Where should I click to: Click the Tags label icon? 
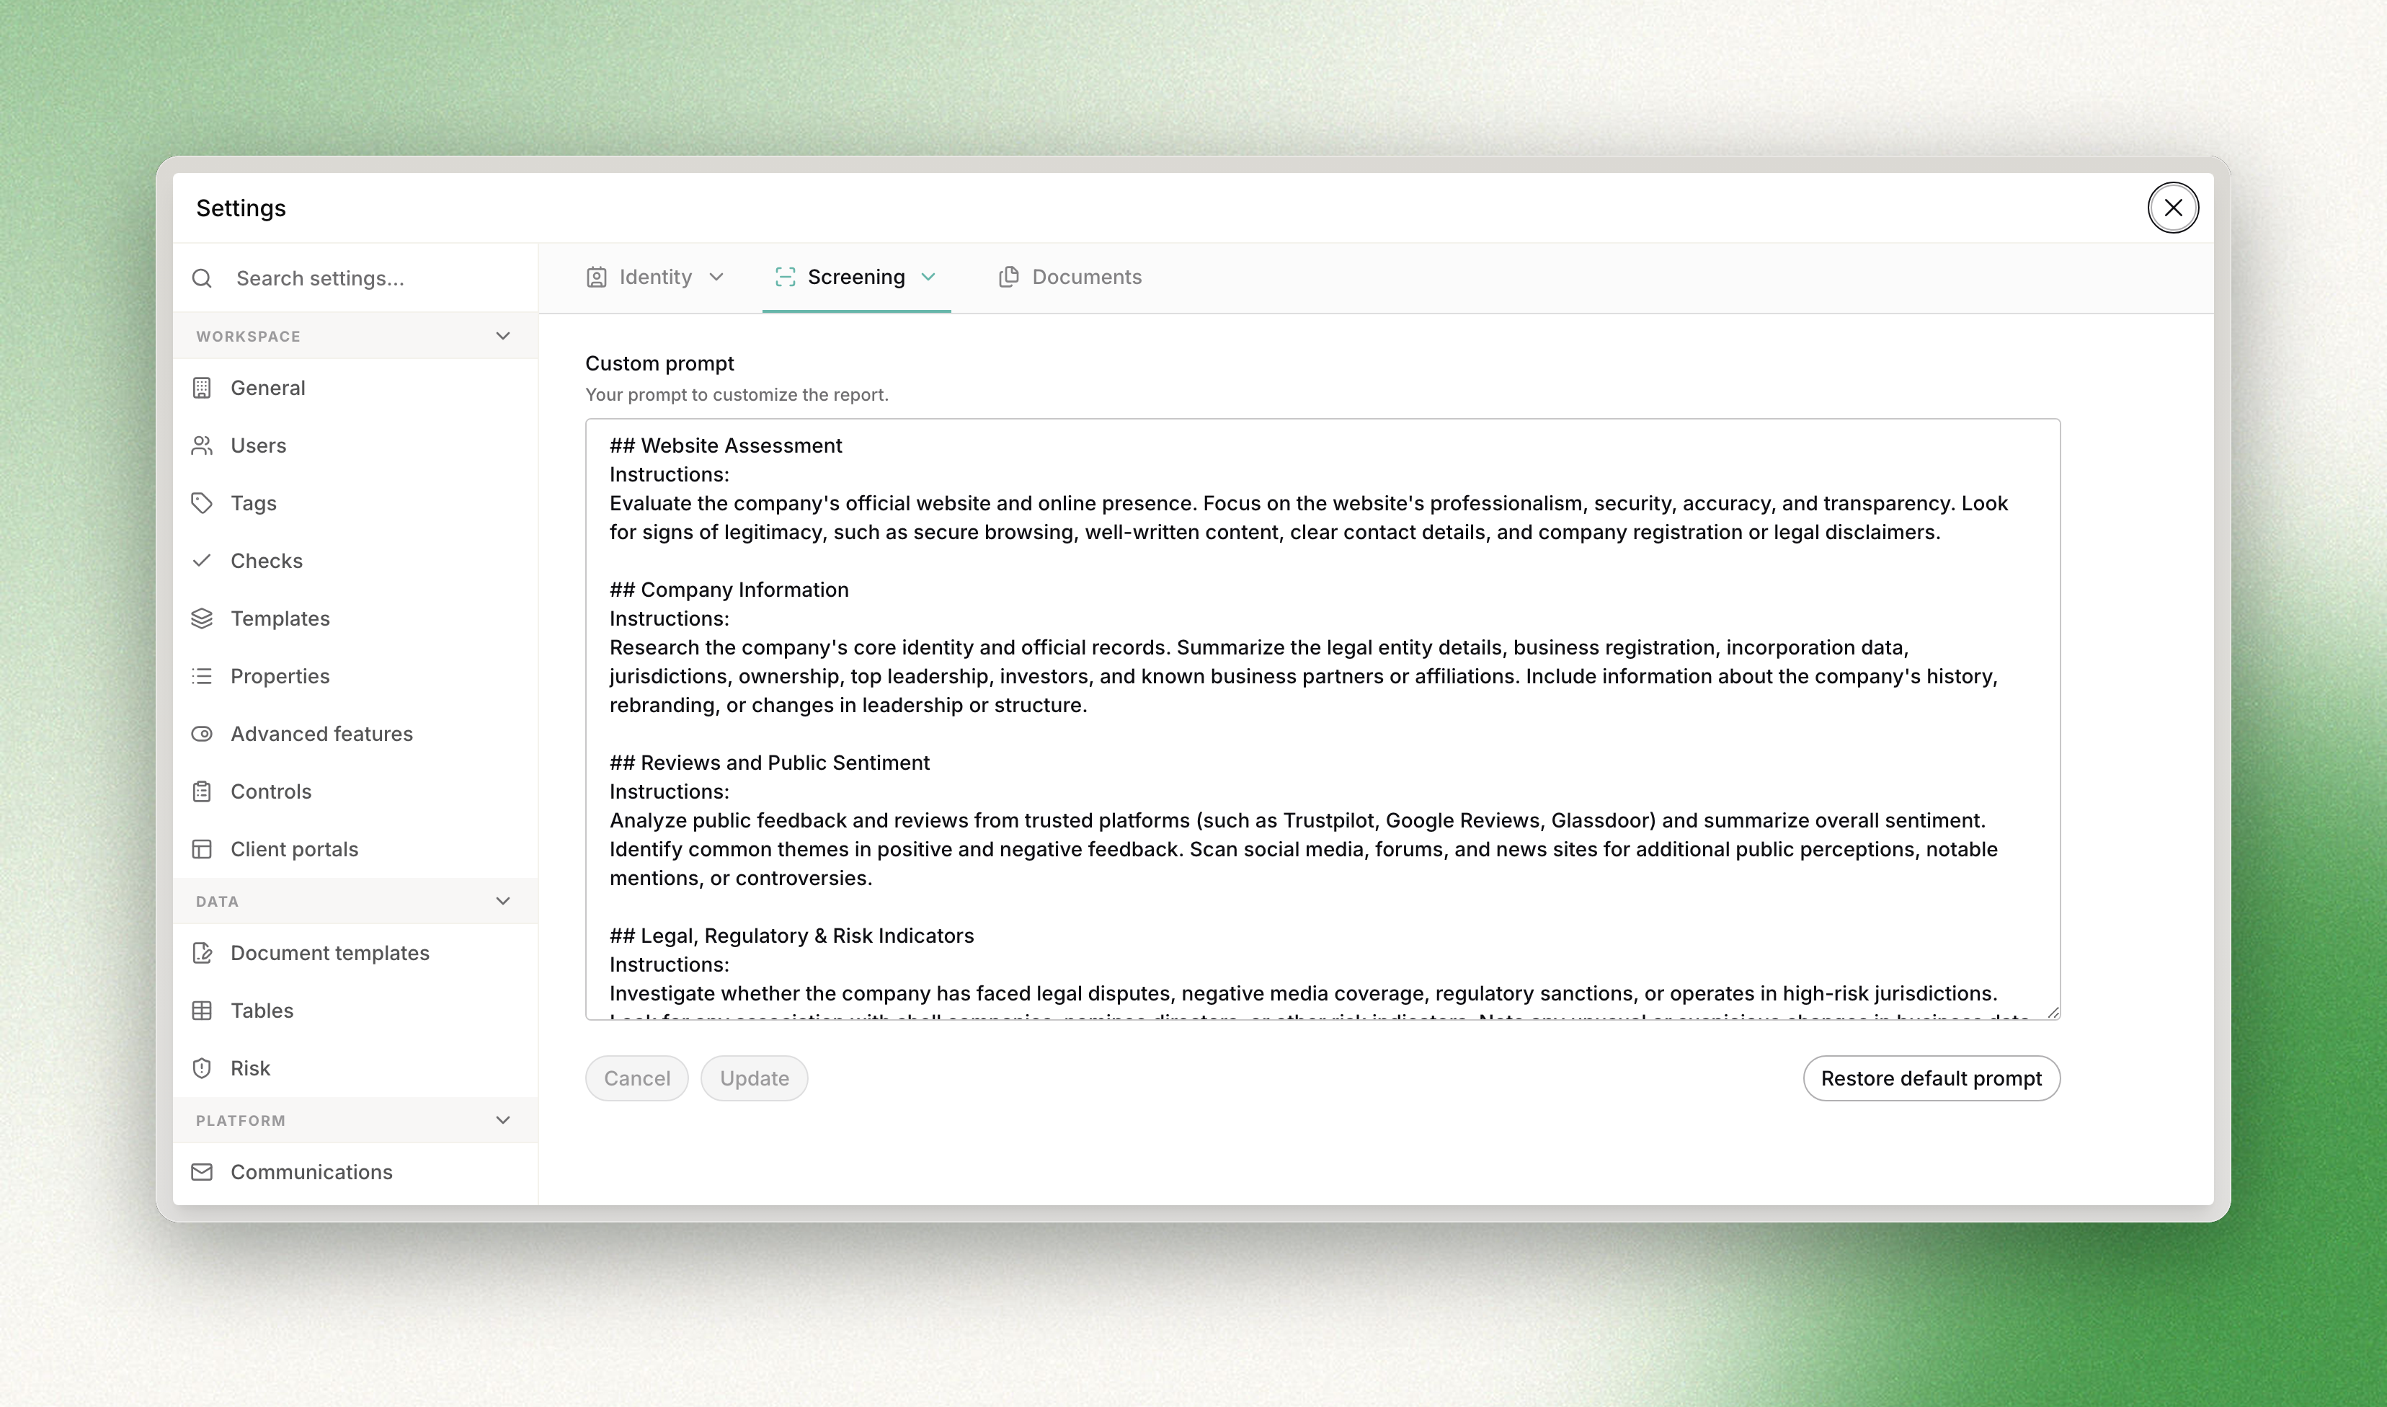tap(202, 503)
